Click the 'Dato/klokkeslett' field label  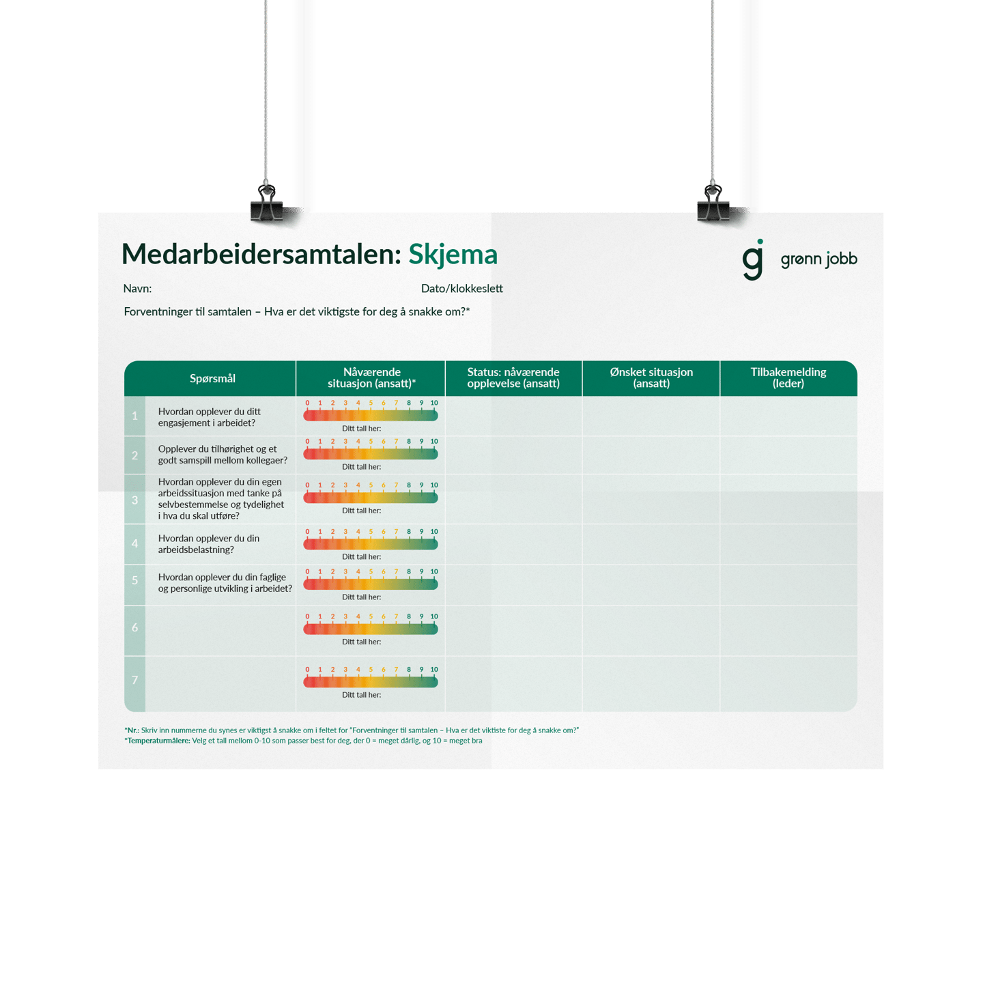[462, 289]
